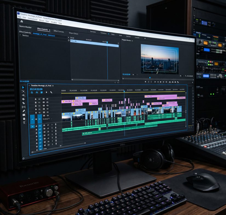Expand the Section row in Effect Controls
Viewport: 226px width, 215px height.
tap(20, 35)
